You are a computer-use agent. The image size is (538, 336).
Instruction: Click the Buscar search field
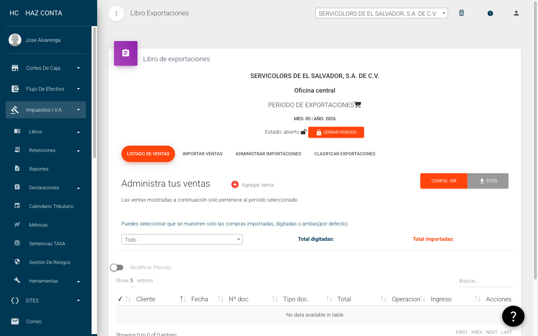(486, 281)
